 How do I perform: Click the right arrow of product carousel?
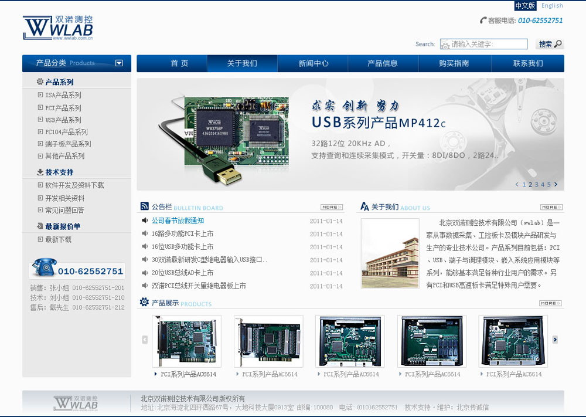(x=555, y=340)
